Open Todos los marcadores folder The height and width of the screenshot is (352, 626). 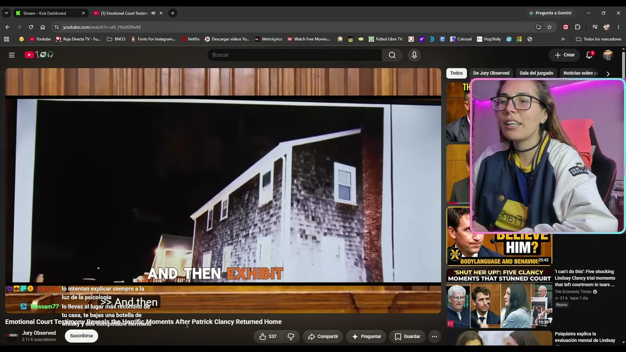[x=599, y=39]
